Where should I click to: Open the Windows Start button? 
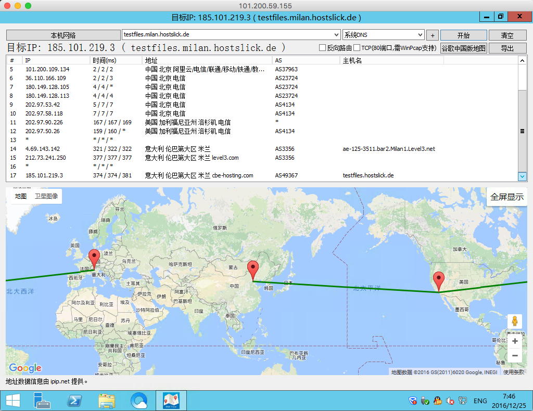(13, 401)
